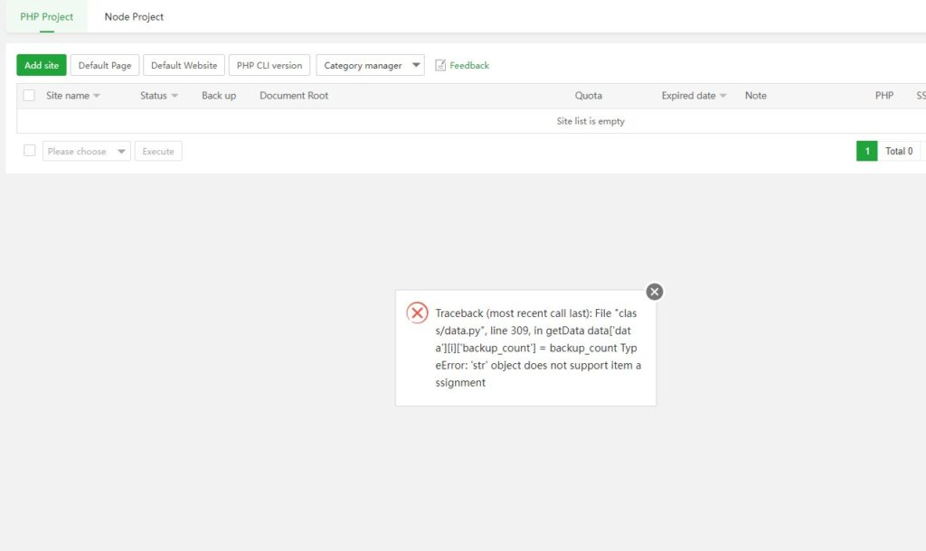Click the red error circle icon
This screenshot has height=551, width=926.
pos(416,313)
